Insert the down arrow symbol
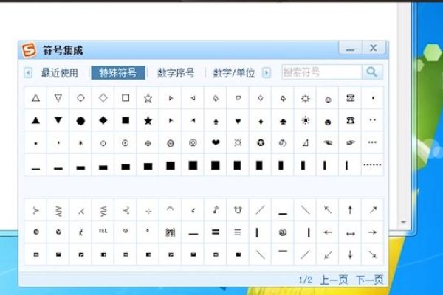Screen dimensions: 443x295 point(350,254)
